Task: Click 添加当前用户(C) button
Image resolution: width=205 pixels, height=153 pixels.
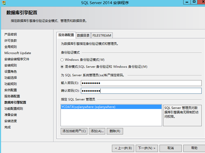Action: click(x=74, y=131)
